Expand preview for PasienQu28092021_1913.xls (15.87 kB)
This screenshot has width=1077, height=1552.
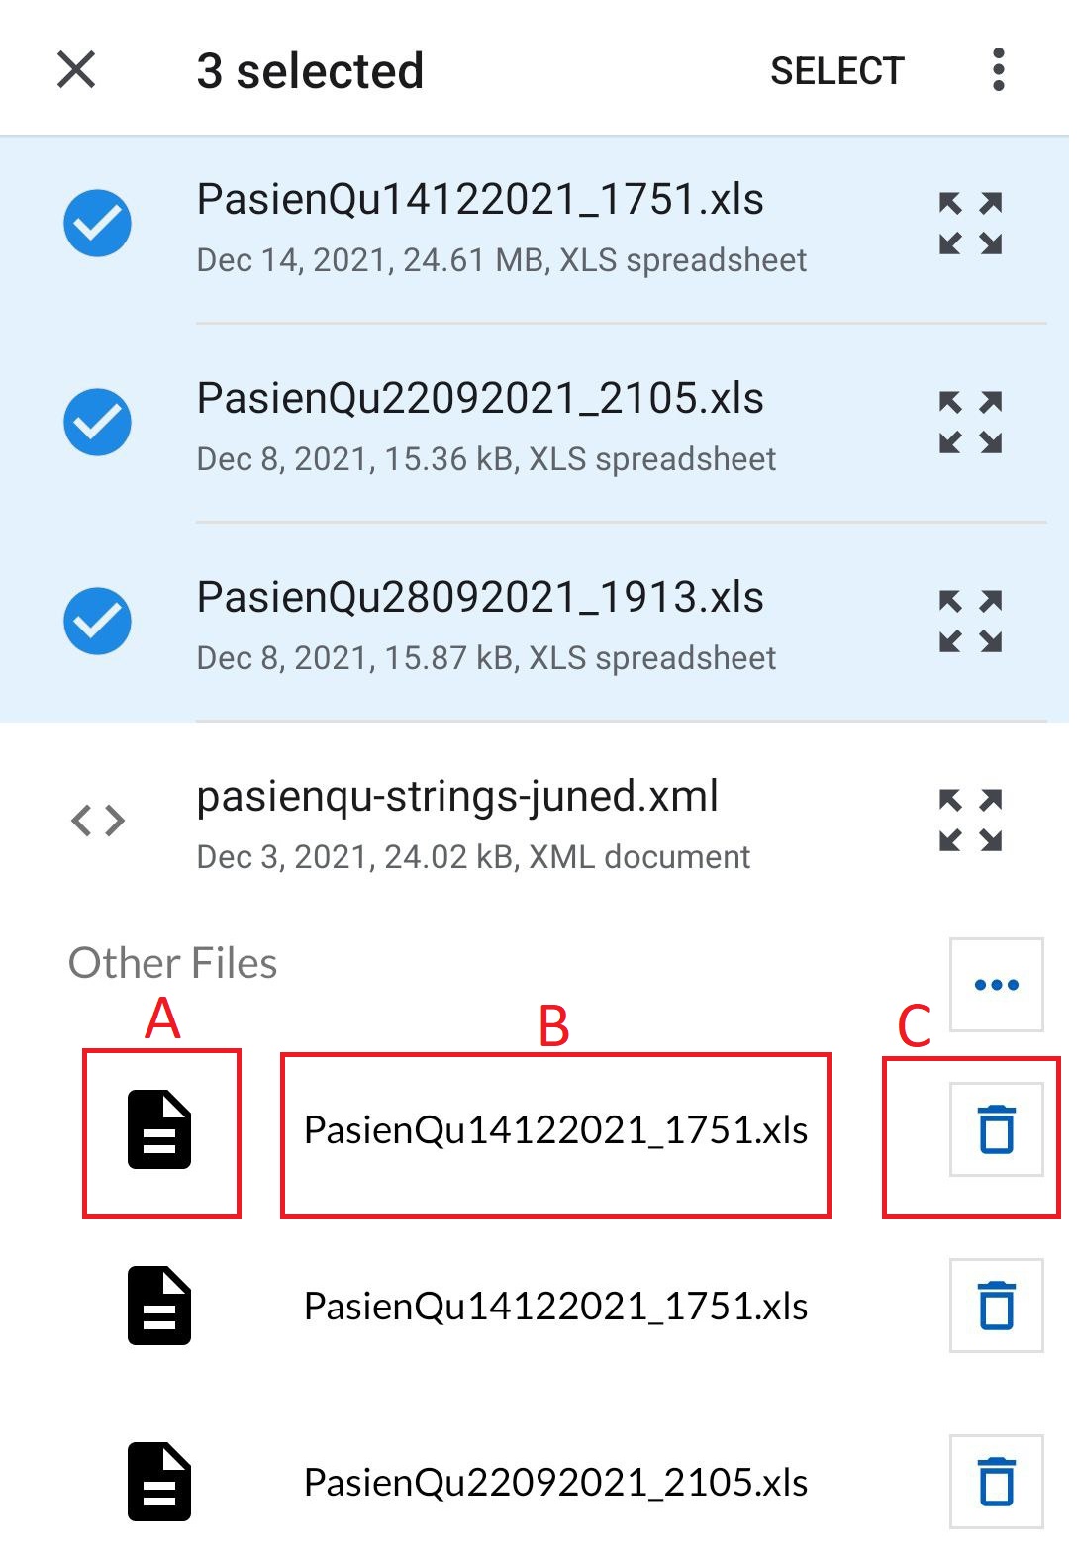pyautogui.click(x=970, y=622)
